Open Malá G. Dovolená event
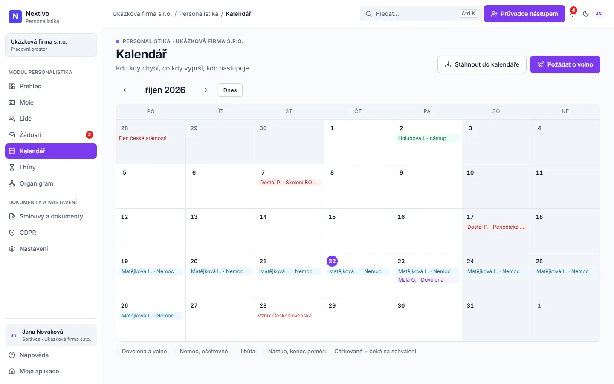Viewport: 614px width, 384px height. tap(427, 280)
